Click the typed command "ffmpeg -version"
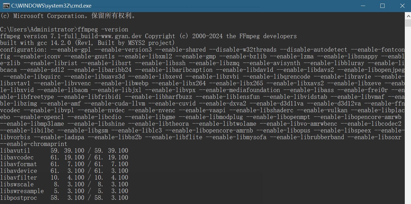This screenshot has height=204, width=411. click(103, 29)
